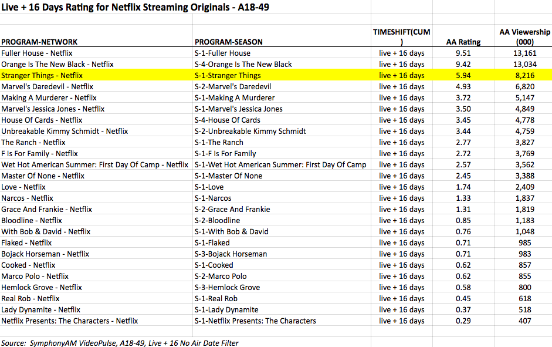552x347 pixels.
Task: Click the 'Flaked - Netflix' cell
Action: tap(26, 242)
